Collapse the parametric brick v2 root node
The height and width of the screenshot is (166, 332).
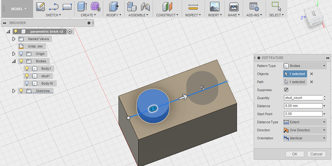(8, 31)
